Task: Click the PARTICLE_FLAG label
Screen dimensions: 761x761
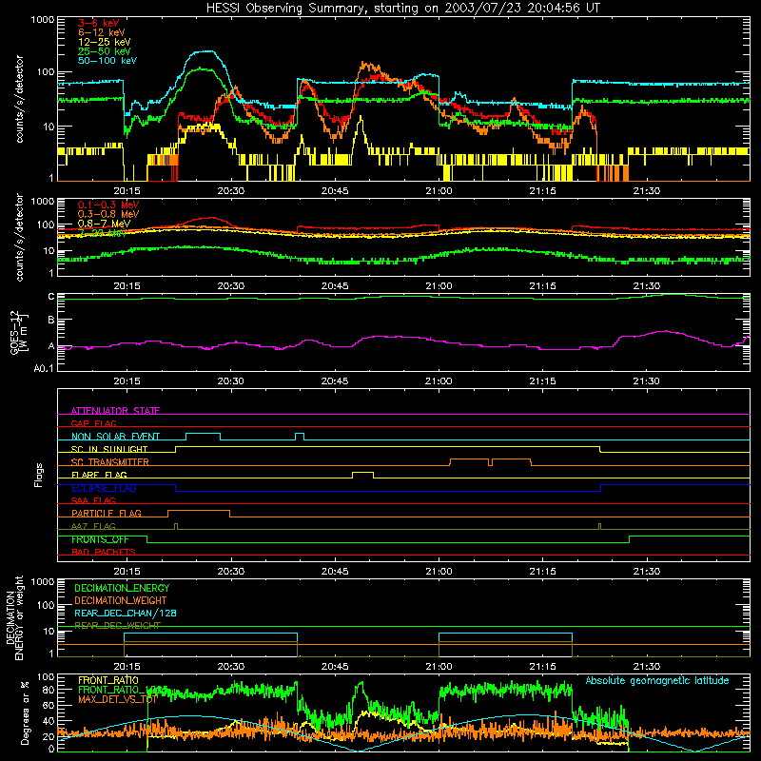Action: 107,513
